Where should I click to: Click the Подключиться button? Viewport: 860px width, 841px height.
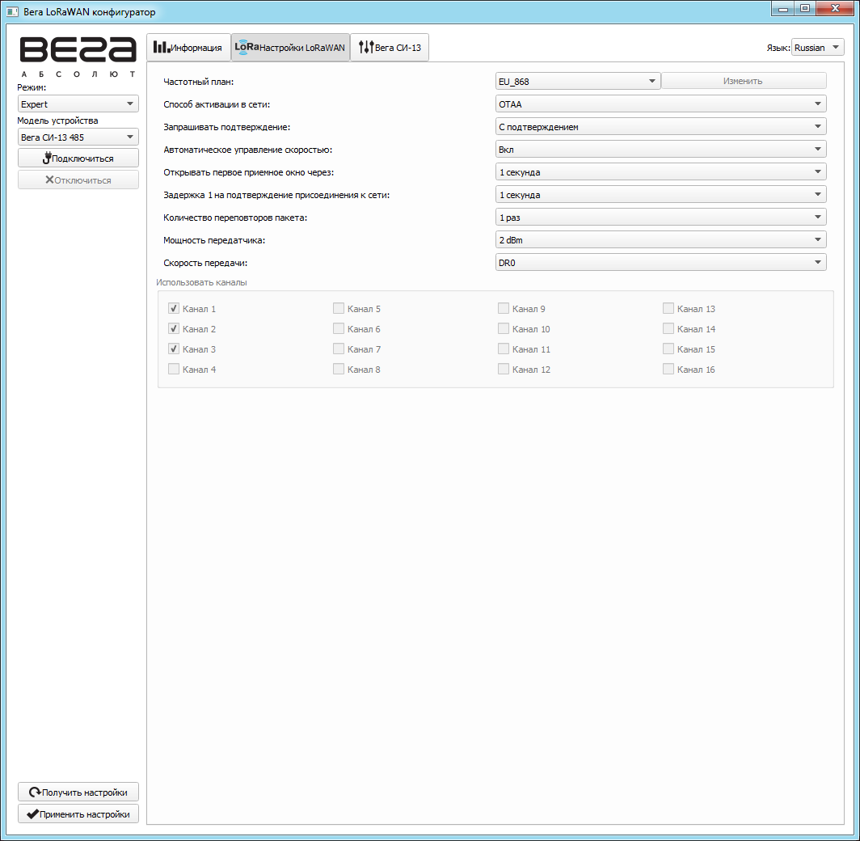78,158
